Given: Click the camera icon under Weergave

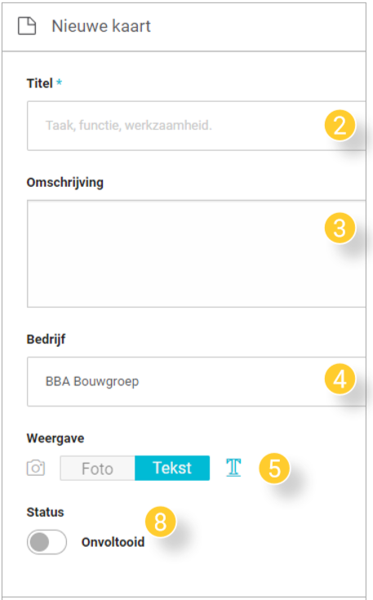Looking at the screenshot, I should click(36, 468).
